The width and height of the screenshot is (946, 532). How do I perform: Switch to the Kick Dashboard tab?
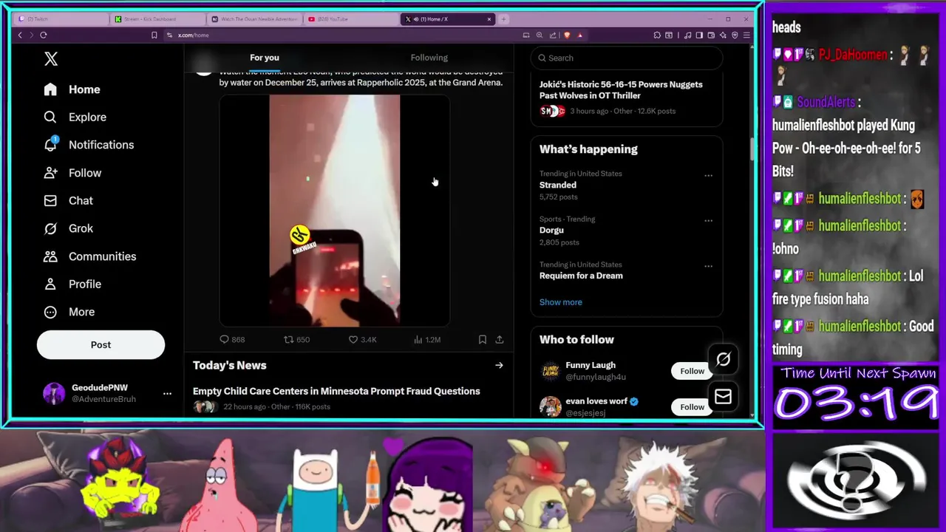pyautogui.click(x=158, y=19)
